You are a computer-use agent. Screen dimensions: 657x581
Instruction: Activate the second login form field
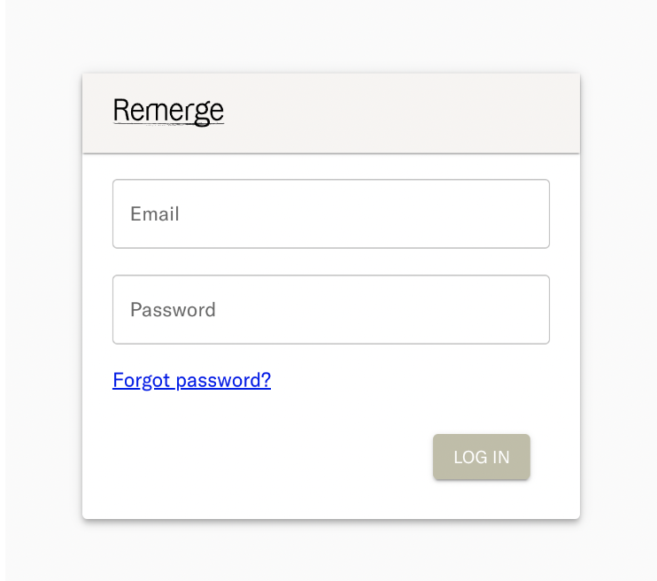[x=330, y=310]
